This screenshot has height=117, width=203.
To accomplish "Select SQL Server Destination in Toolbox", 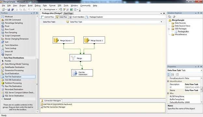I will pyautogui.click(x=14, y=96).
